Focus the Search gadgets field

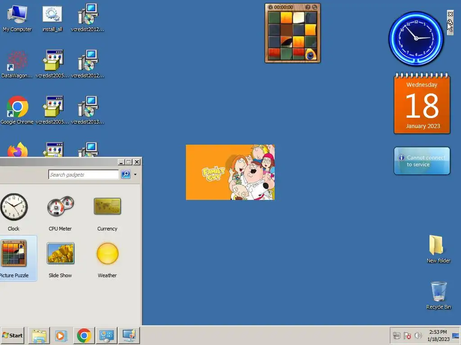pos(83,175)
